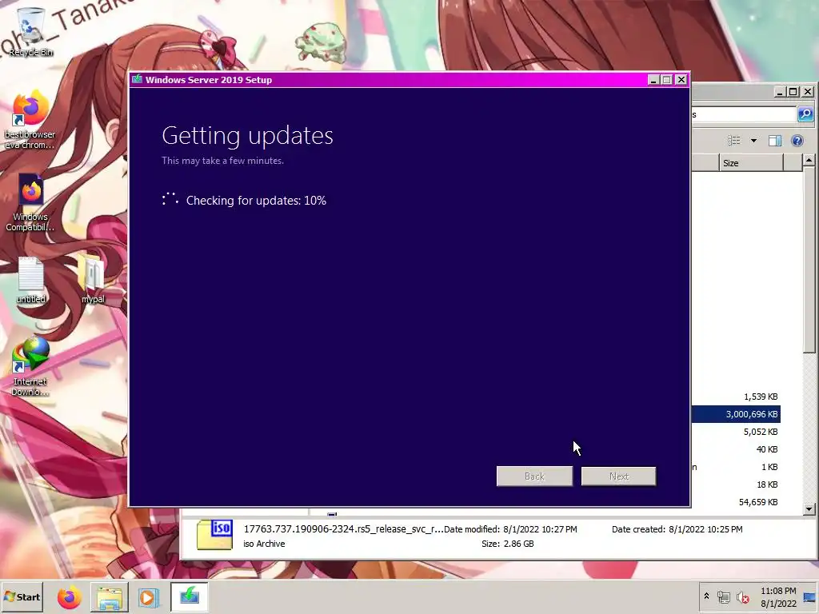The height and width of the screenshot is (614, 819).
Task: Open the taskbar clock showing 11:08 PM
Action: click(x=778, y=596)
